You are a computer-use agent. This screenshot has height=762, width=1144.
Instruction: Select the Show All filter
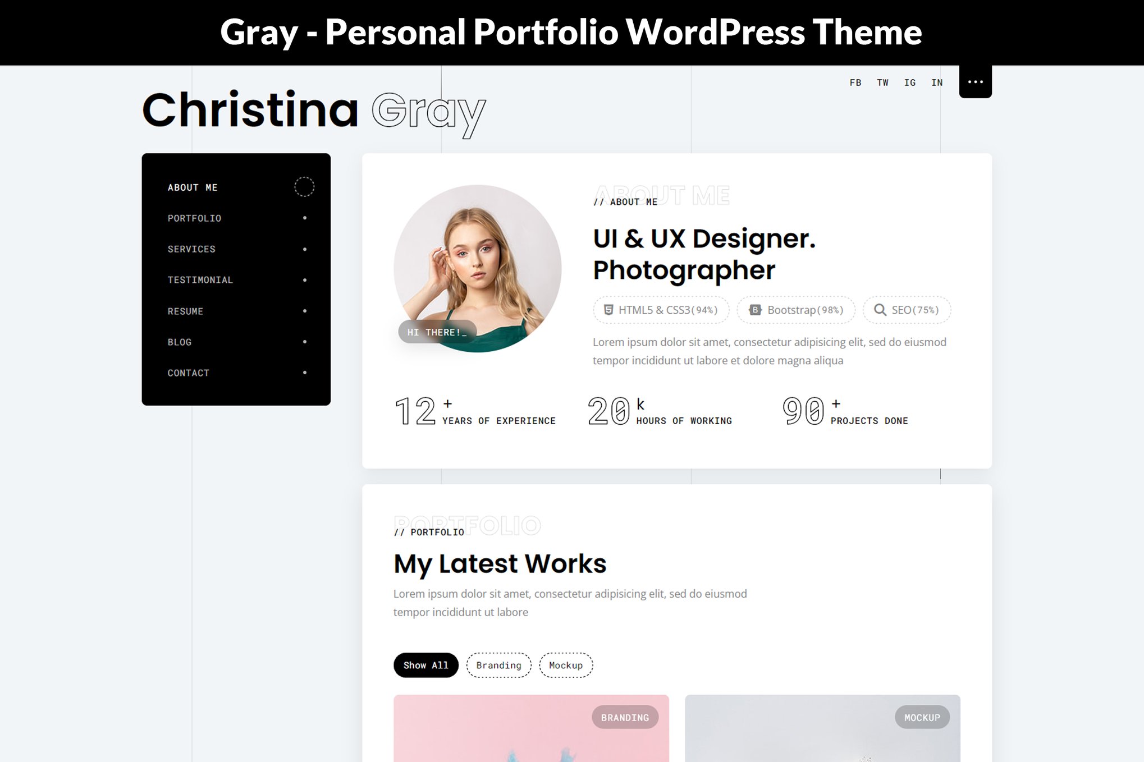point(425,665)
